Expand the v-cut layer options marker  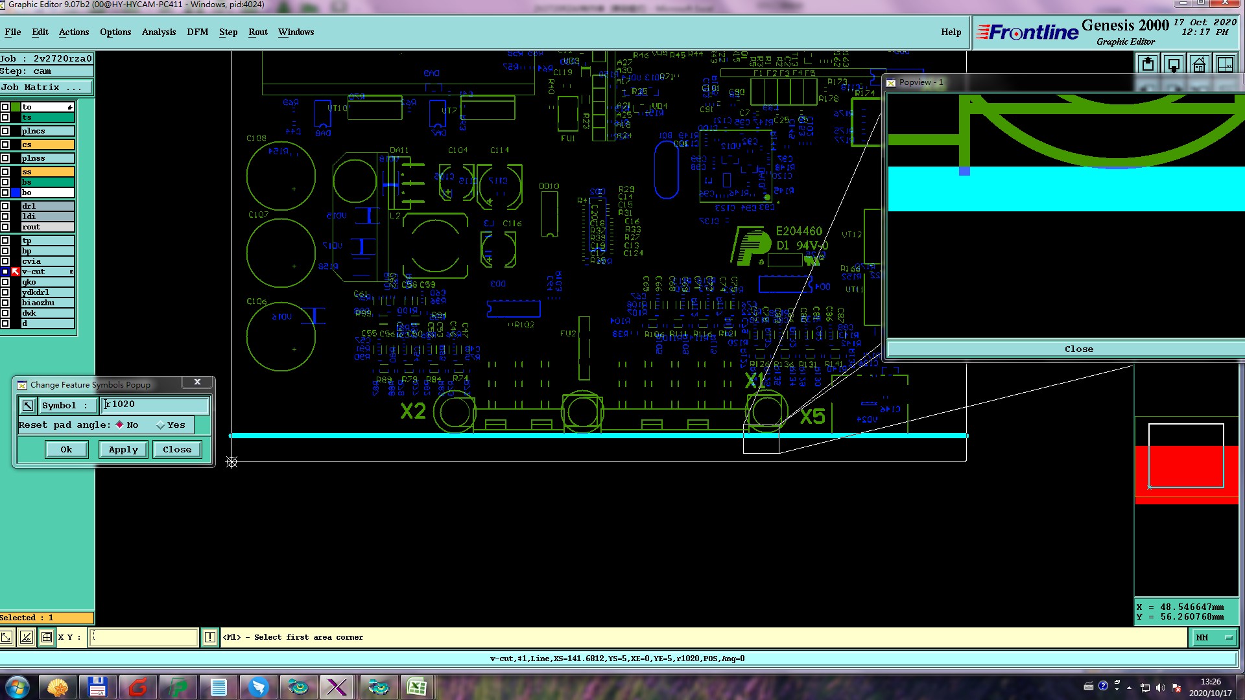click(x=71, y=272)
